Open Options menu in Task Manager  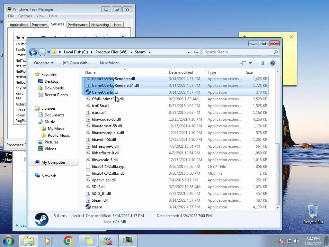[25, 16]
